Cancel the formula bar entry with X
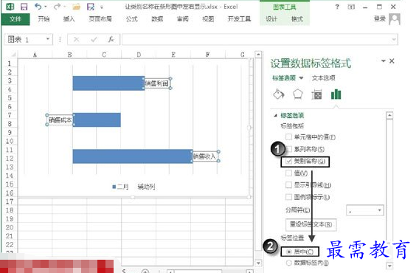Image resolution: width=416 pixels, height=273 pixels. tap(77, 40)
